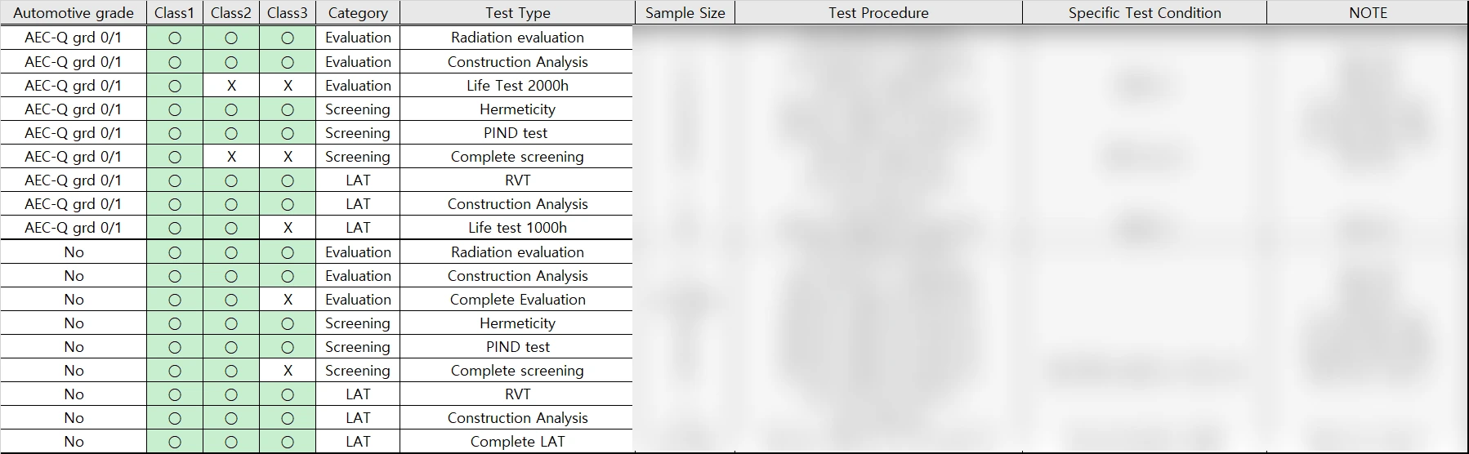Select the Category header cell
This screenshot has height=454, width=1469.
coord(358,13)
